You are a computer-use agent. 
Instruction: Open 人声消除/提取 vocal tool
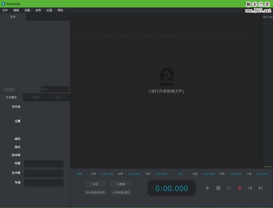pos(121,193)
